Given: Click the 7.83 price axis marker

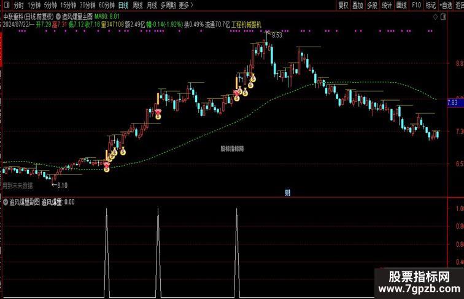Looking at the screenshot, I should coord(453,103).
